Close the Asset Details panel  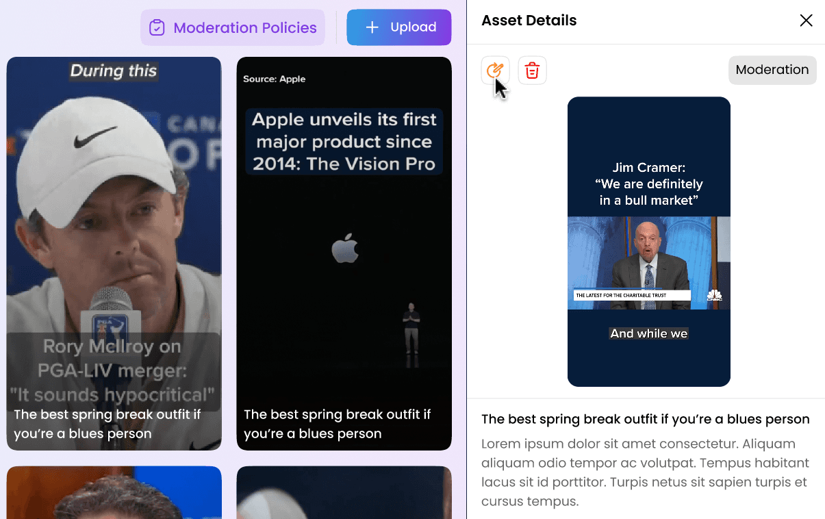coord(806,21)
